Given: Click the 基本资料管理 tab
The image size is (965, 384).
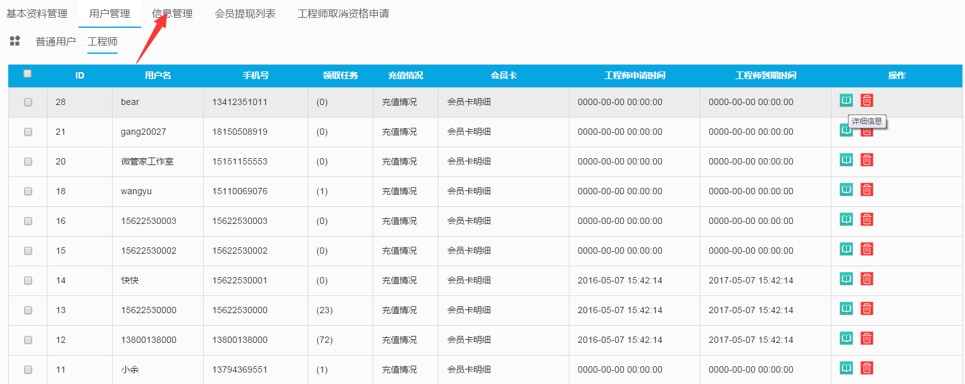Looking at the screenshot, I should point(37,13).
